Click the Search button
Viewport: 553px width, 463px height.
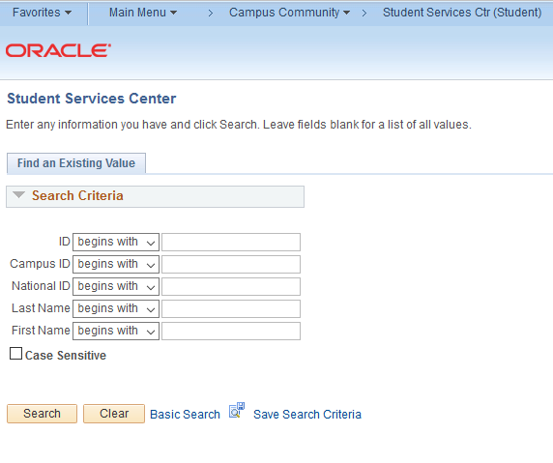click(x=42, y=414)
